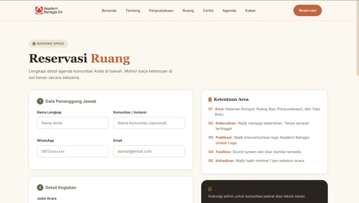Select the WhatsApp number input field
This screenshot has width=359, height=203.
pos(73,151)
